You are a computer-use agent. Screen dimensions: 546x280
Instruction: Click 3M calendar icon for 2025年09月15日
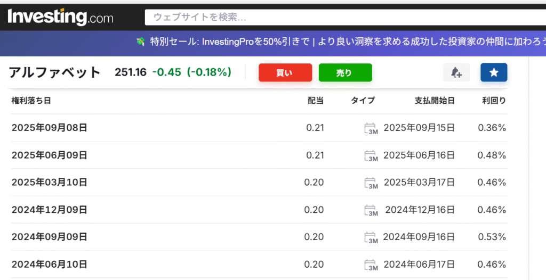[371, 128]
